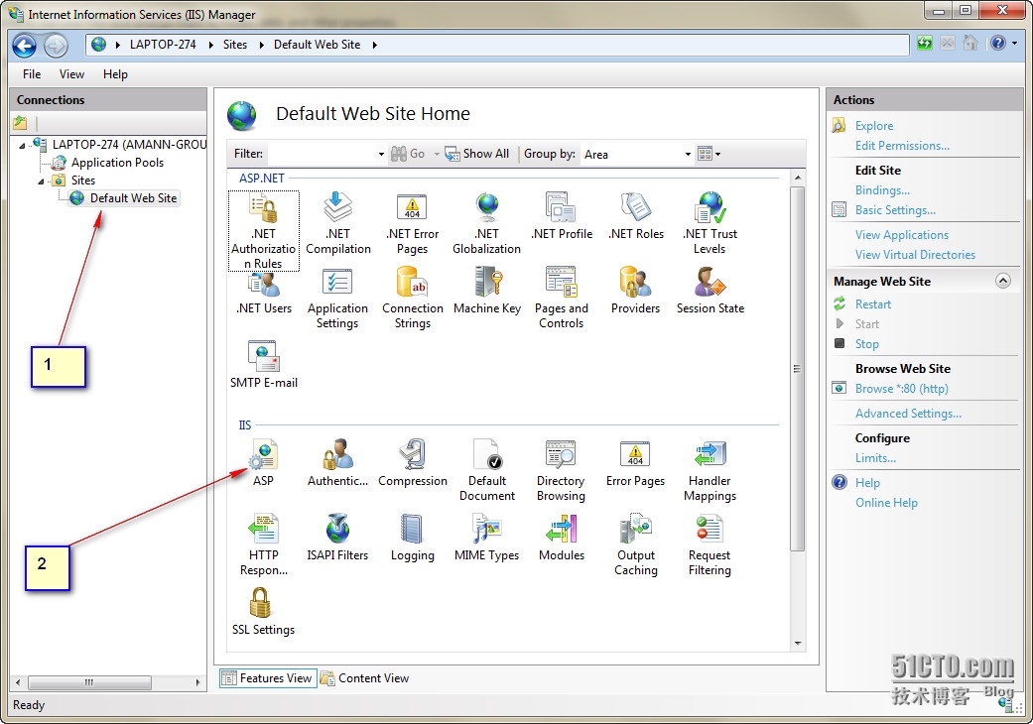The height and width of the screenshot is (724, 1033).
Task: Open the ASP feature icon
Action: point(264,463)
